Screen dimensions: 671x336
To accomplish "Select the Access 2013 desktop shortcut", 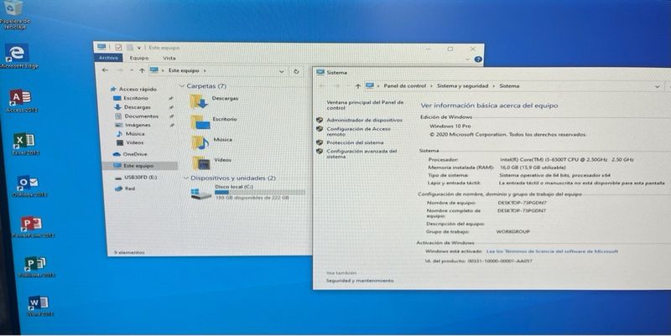I will click(22, 101).
